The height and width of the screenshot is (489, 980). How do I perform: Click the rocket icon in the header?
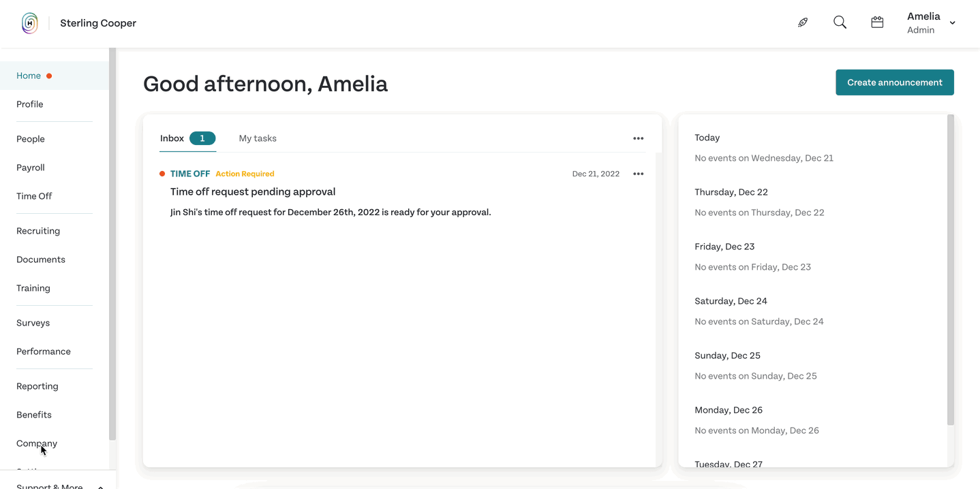click(803, 22)
